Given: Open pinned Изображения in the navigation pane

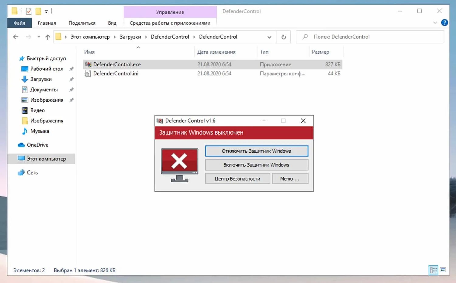Looking at the screenshot, I should point(47,100).
